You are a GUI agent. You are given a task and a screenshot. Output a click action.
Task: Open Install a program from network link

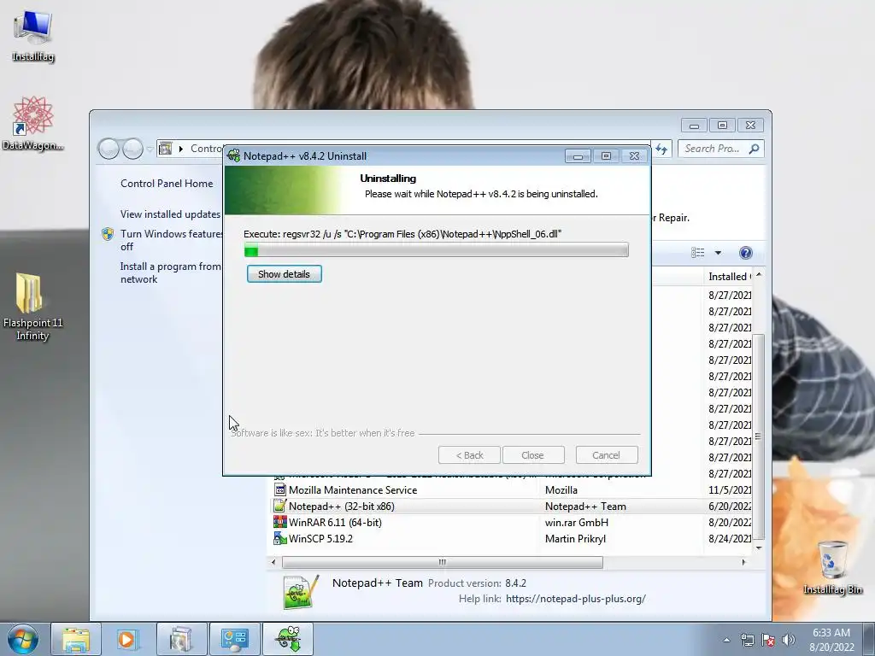(171, 272)
